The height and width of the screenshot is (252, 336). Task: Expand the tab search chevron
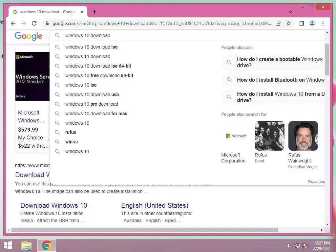click(290, 12)
